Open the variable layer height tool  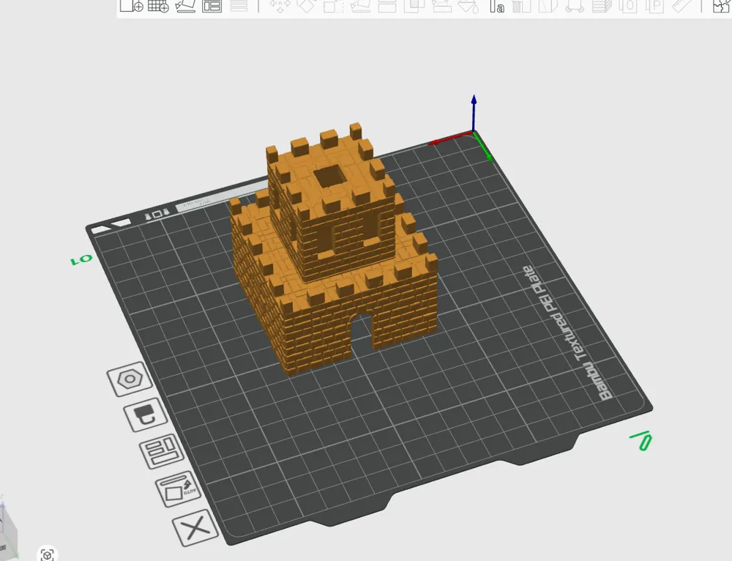click(239, 6)
